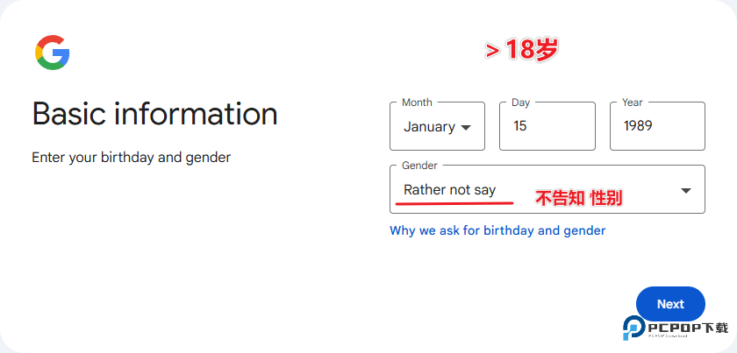The width and height of the screenshot is (737, 353).
Task: Click the Month field label
Action: coord(417,102)
